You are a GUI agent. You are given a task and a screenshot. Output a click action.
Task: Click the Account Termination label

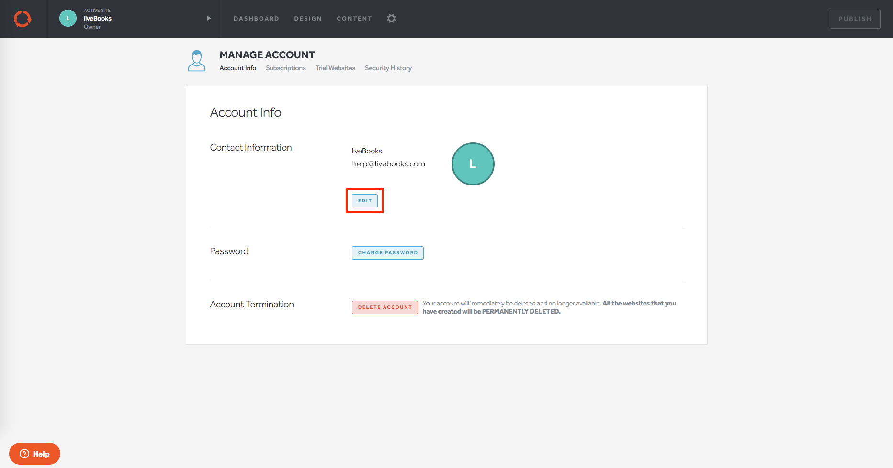click(x=252, y=305)
